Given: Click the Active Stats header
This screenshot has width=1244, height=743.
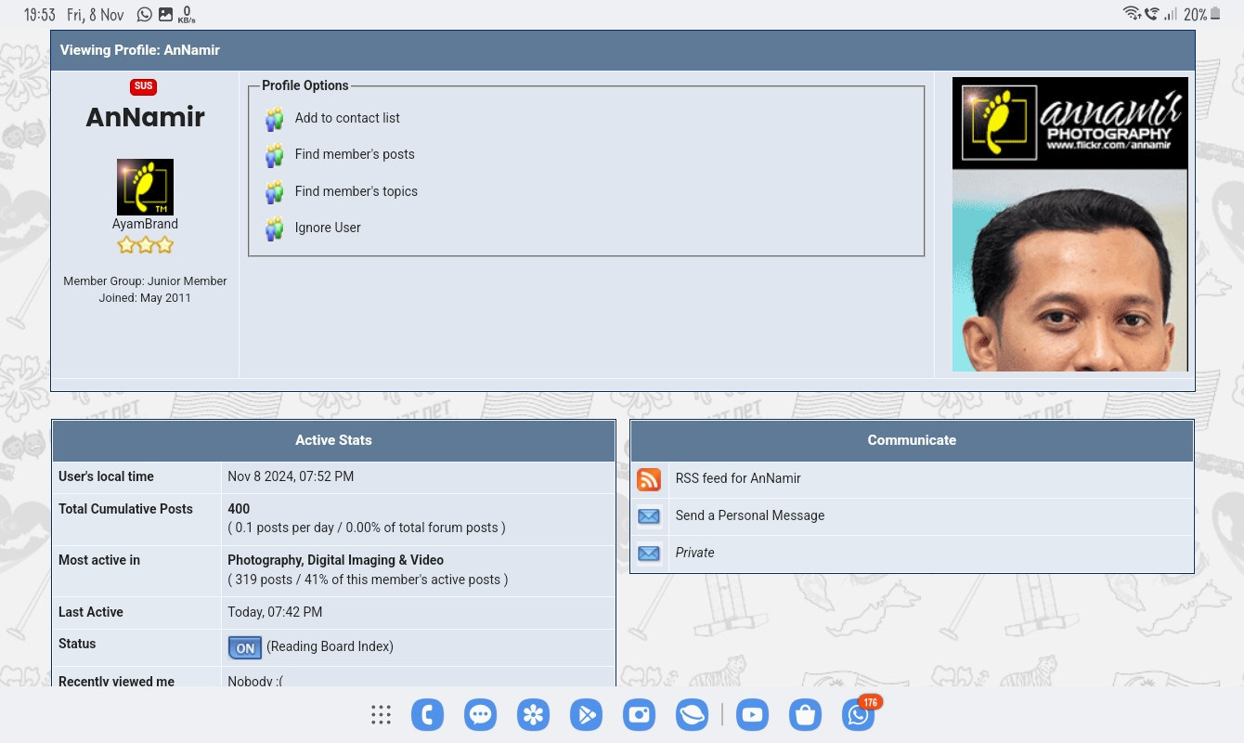Looking at the screenshot, I should 333,440.
